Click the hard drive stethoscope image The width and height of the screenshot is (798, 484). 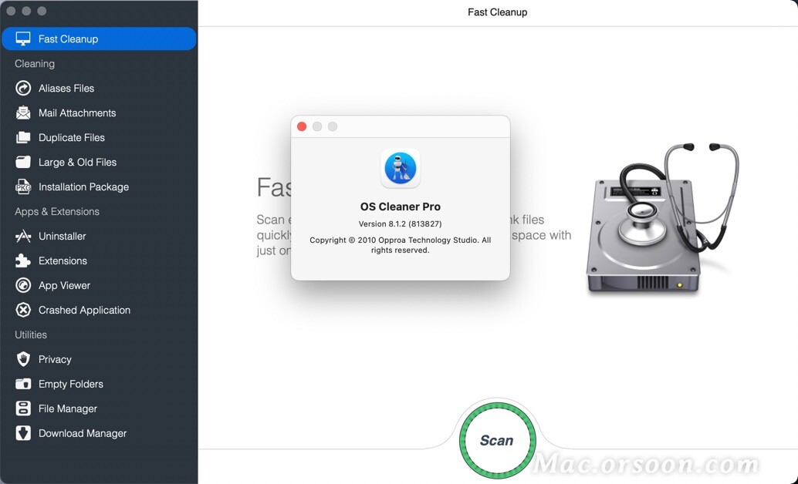tap(661, 219)
